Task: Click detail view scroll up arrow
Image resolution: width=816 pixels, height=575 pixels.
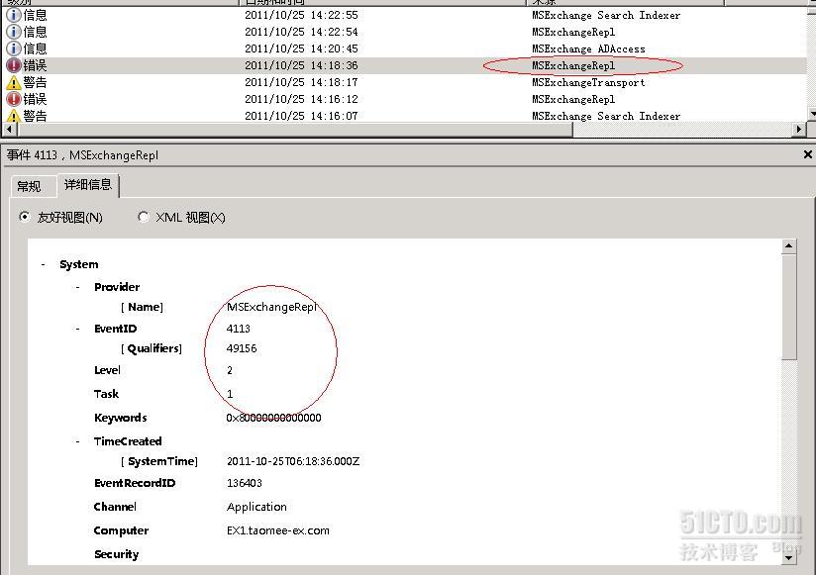Action: (788, 245)
